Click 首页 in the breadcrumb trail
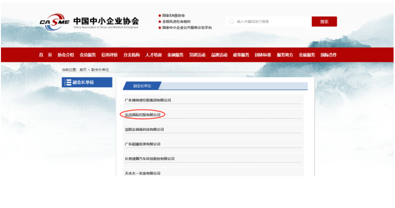This screenshot has width=395, height=208. (83, 69)
